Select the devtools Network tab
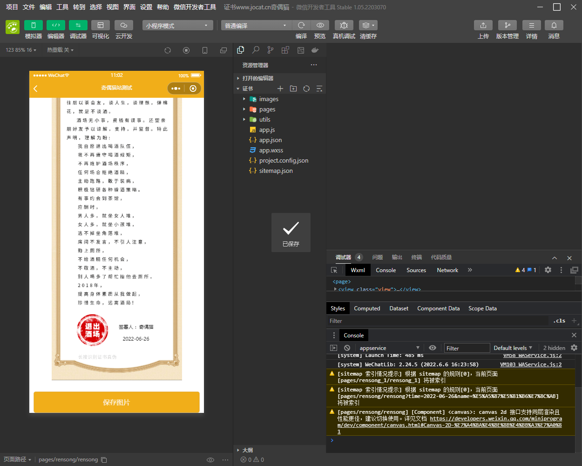This screenshot has height=466, width=582. [x=447, y=270]
